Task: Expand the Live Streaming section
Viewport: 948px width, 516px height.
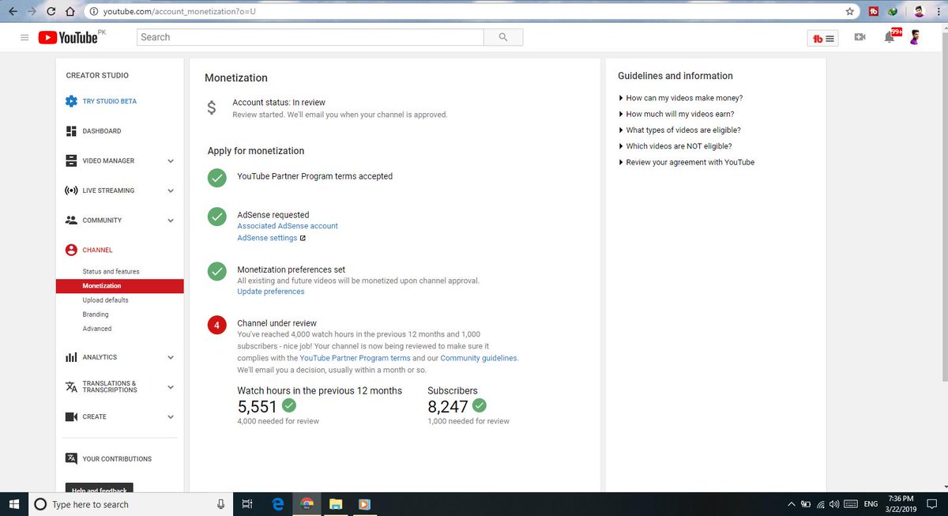Action: (171, 191)
